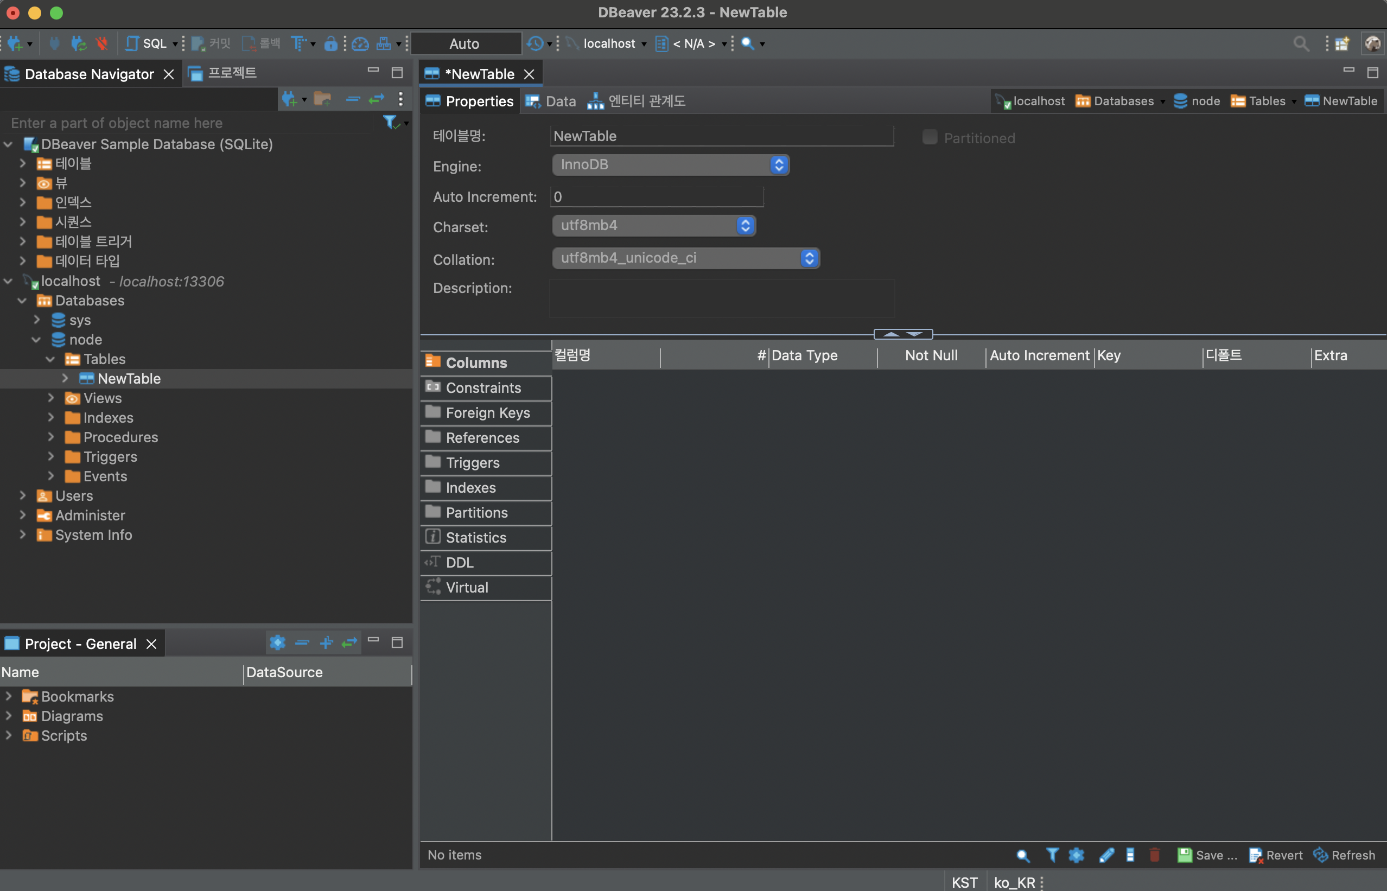The height and width of the screenshot is (891, 1387).
Task: Open the Statistics section
Action: [486, 538]
